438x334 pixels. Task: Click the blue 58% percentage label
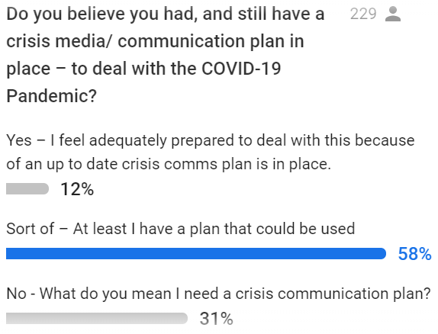coord(414,254)
